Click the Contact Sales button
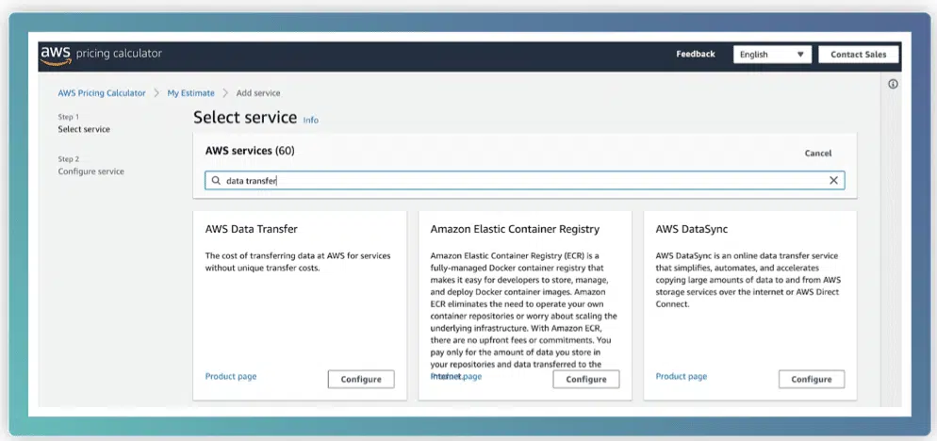The width and height of the screenshot is (937, 441). click(x=858, y=55)
